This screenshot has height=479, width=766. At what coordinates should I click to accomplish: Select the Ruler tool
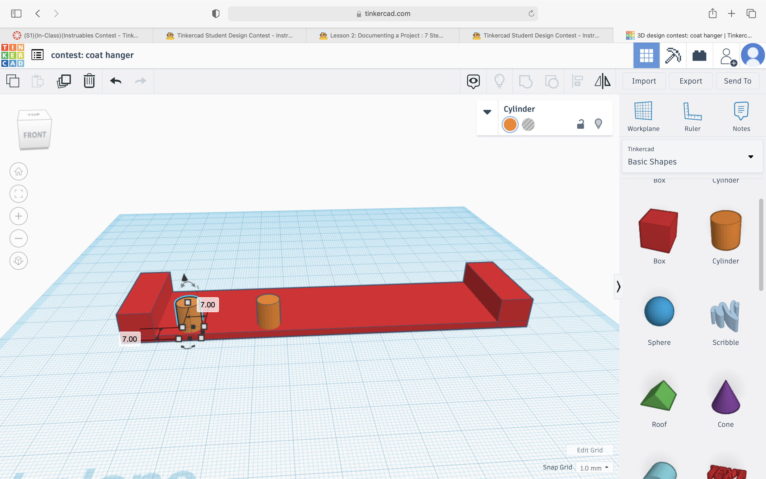pos(693,117)
